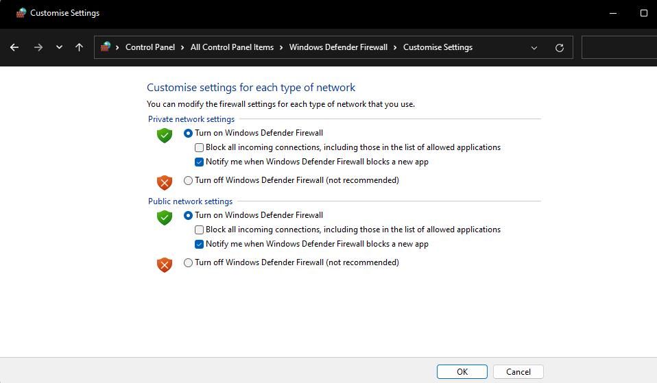Open Windows Defender Firewall breadcrumb

[x=338, y=47]
